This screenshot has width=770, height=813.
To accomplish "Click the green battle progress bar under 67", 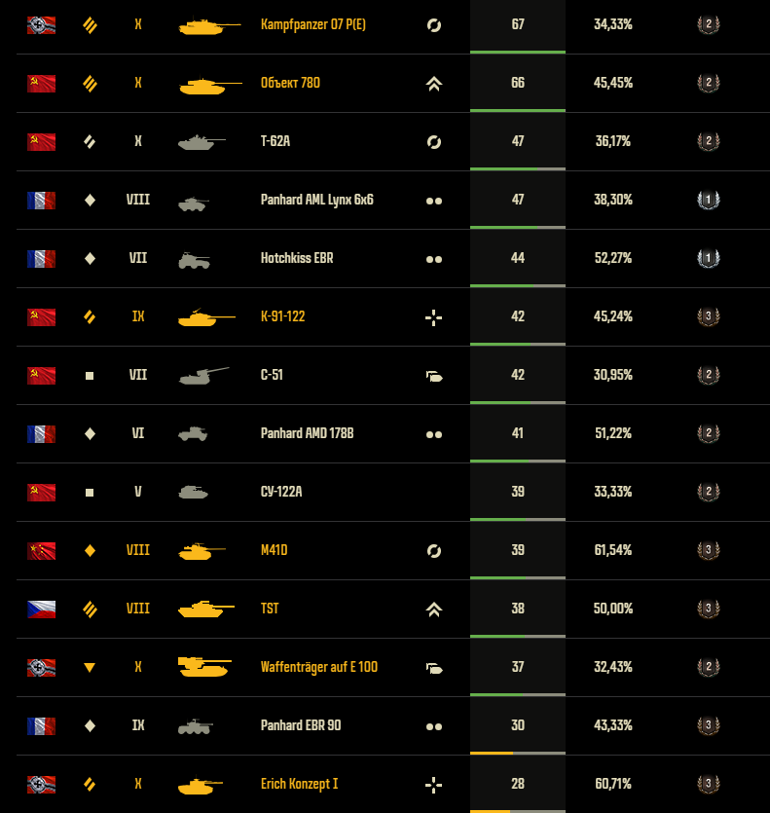I will pos(518,52).
